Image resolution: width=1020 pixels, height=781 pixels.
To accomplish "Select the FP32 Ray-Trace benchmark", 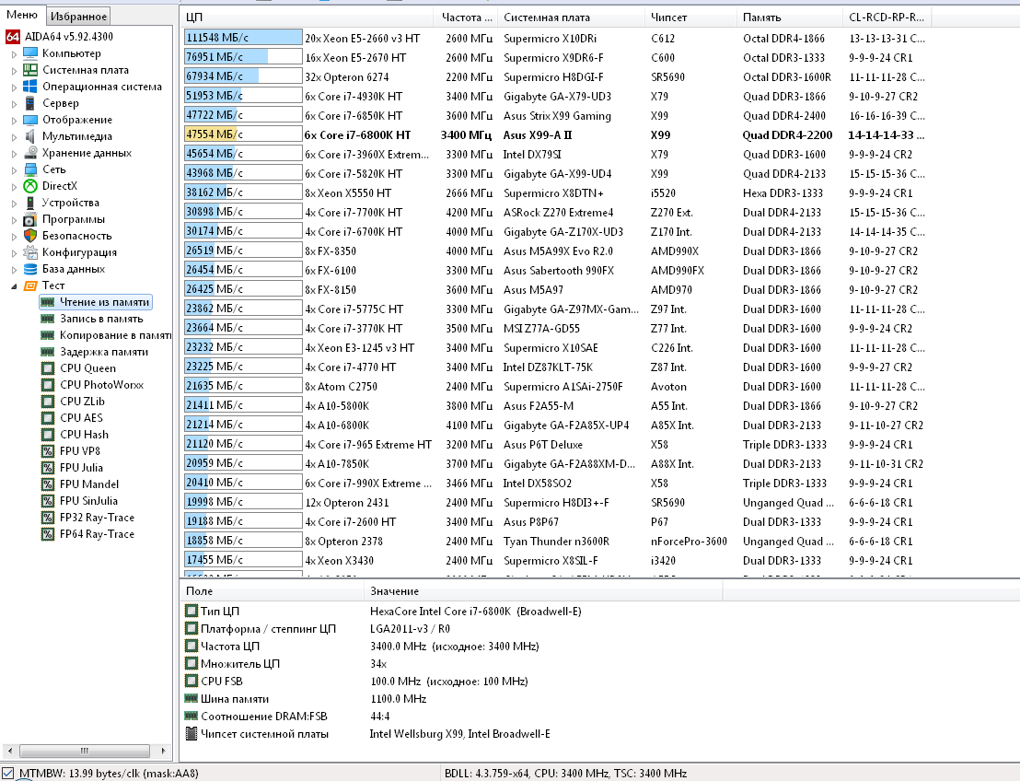I will tap(97, 518).
